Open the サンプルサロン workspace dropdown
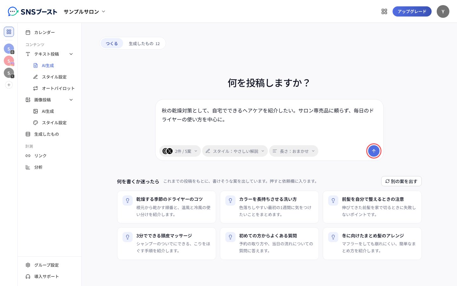457x286 pixels. [x=84, y=12]
